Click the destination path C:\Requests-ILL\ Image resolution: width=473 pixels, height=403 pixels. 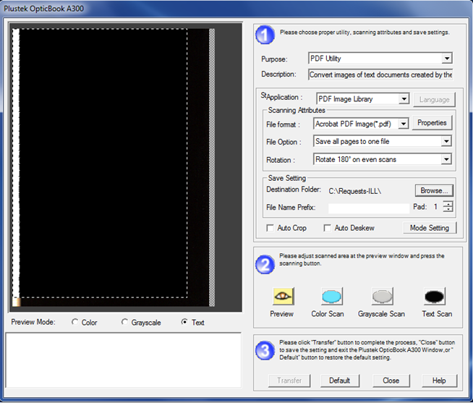(x=354, y=192)
